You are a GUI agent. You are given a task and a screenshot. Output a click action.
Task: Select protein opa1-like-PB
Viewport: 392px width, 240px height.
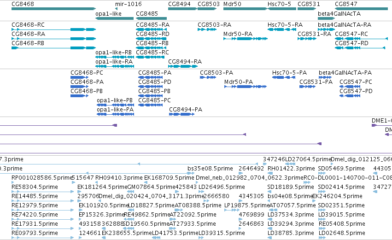[x=116, y=105]
